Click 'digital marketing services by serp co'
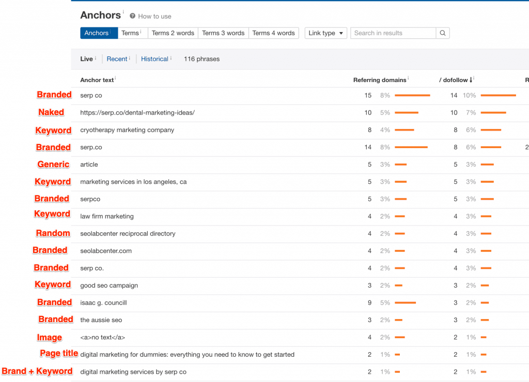This screenshot has height=382, width=529. click(133, 372)
